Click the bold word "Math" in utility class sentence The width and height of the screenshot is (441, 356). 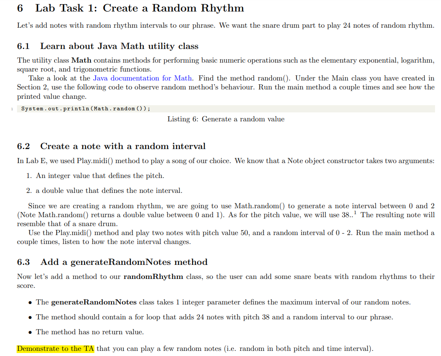[x=81, y=60]
